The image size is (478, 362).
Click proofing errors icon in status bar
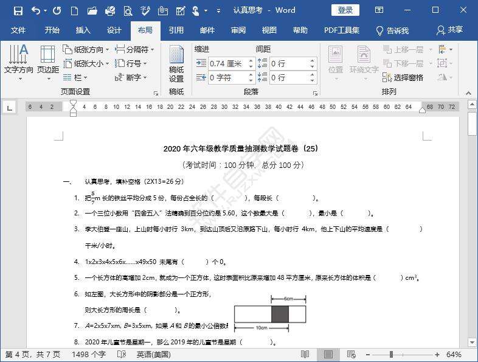point(122,355)
